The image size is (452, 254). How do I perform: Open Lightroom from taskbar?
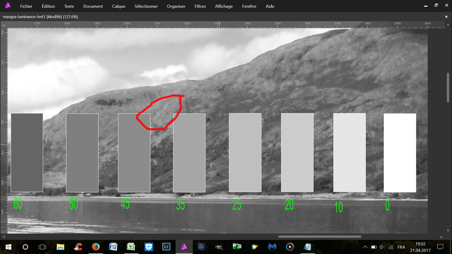[166, 247]
